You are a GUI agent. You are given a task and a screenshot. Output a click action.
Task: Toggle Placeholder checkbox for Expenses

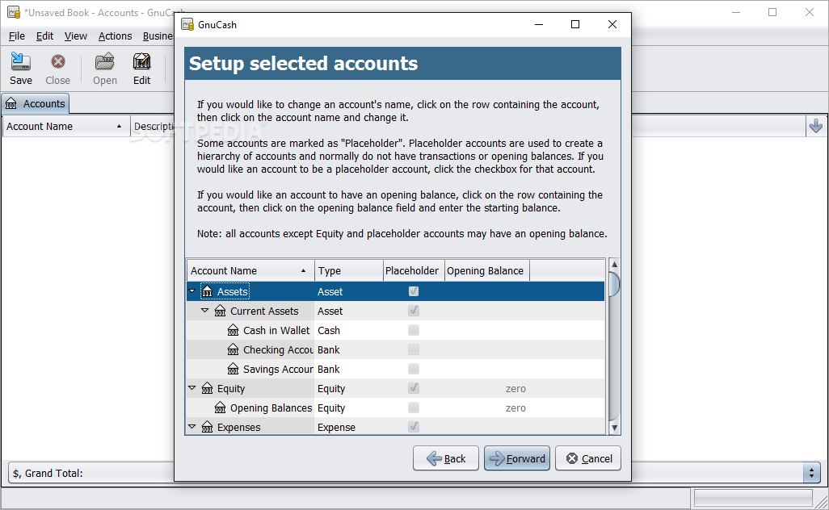pos(414,427)
